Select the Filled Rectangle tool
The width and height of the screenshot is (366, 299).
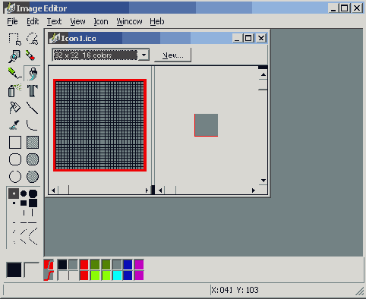coord(33,142)
